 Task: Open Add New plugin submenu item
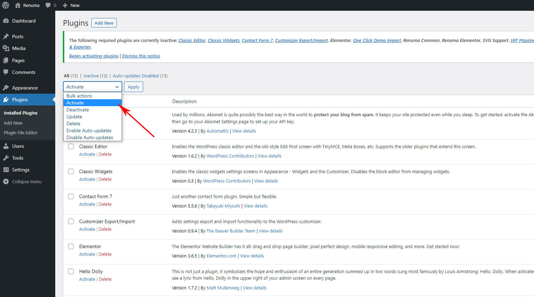pyautogui.click(x=13, y=123)
